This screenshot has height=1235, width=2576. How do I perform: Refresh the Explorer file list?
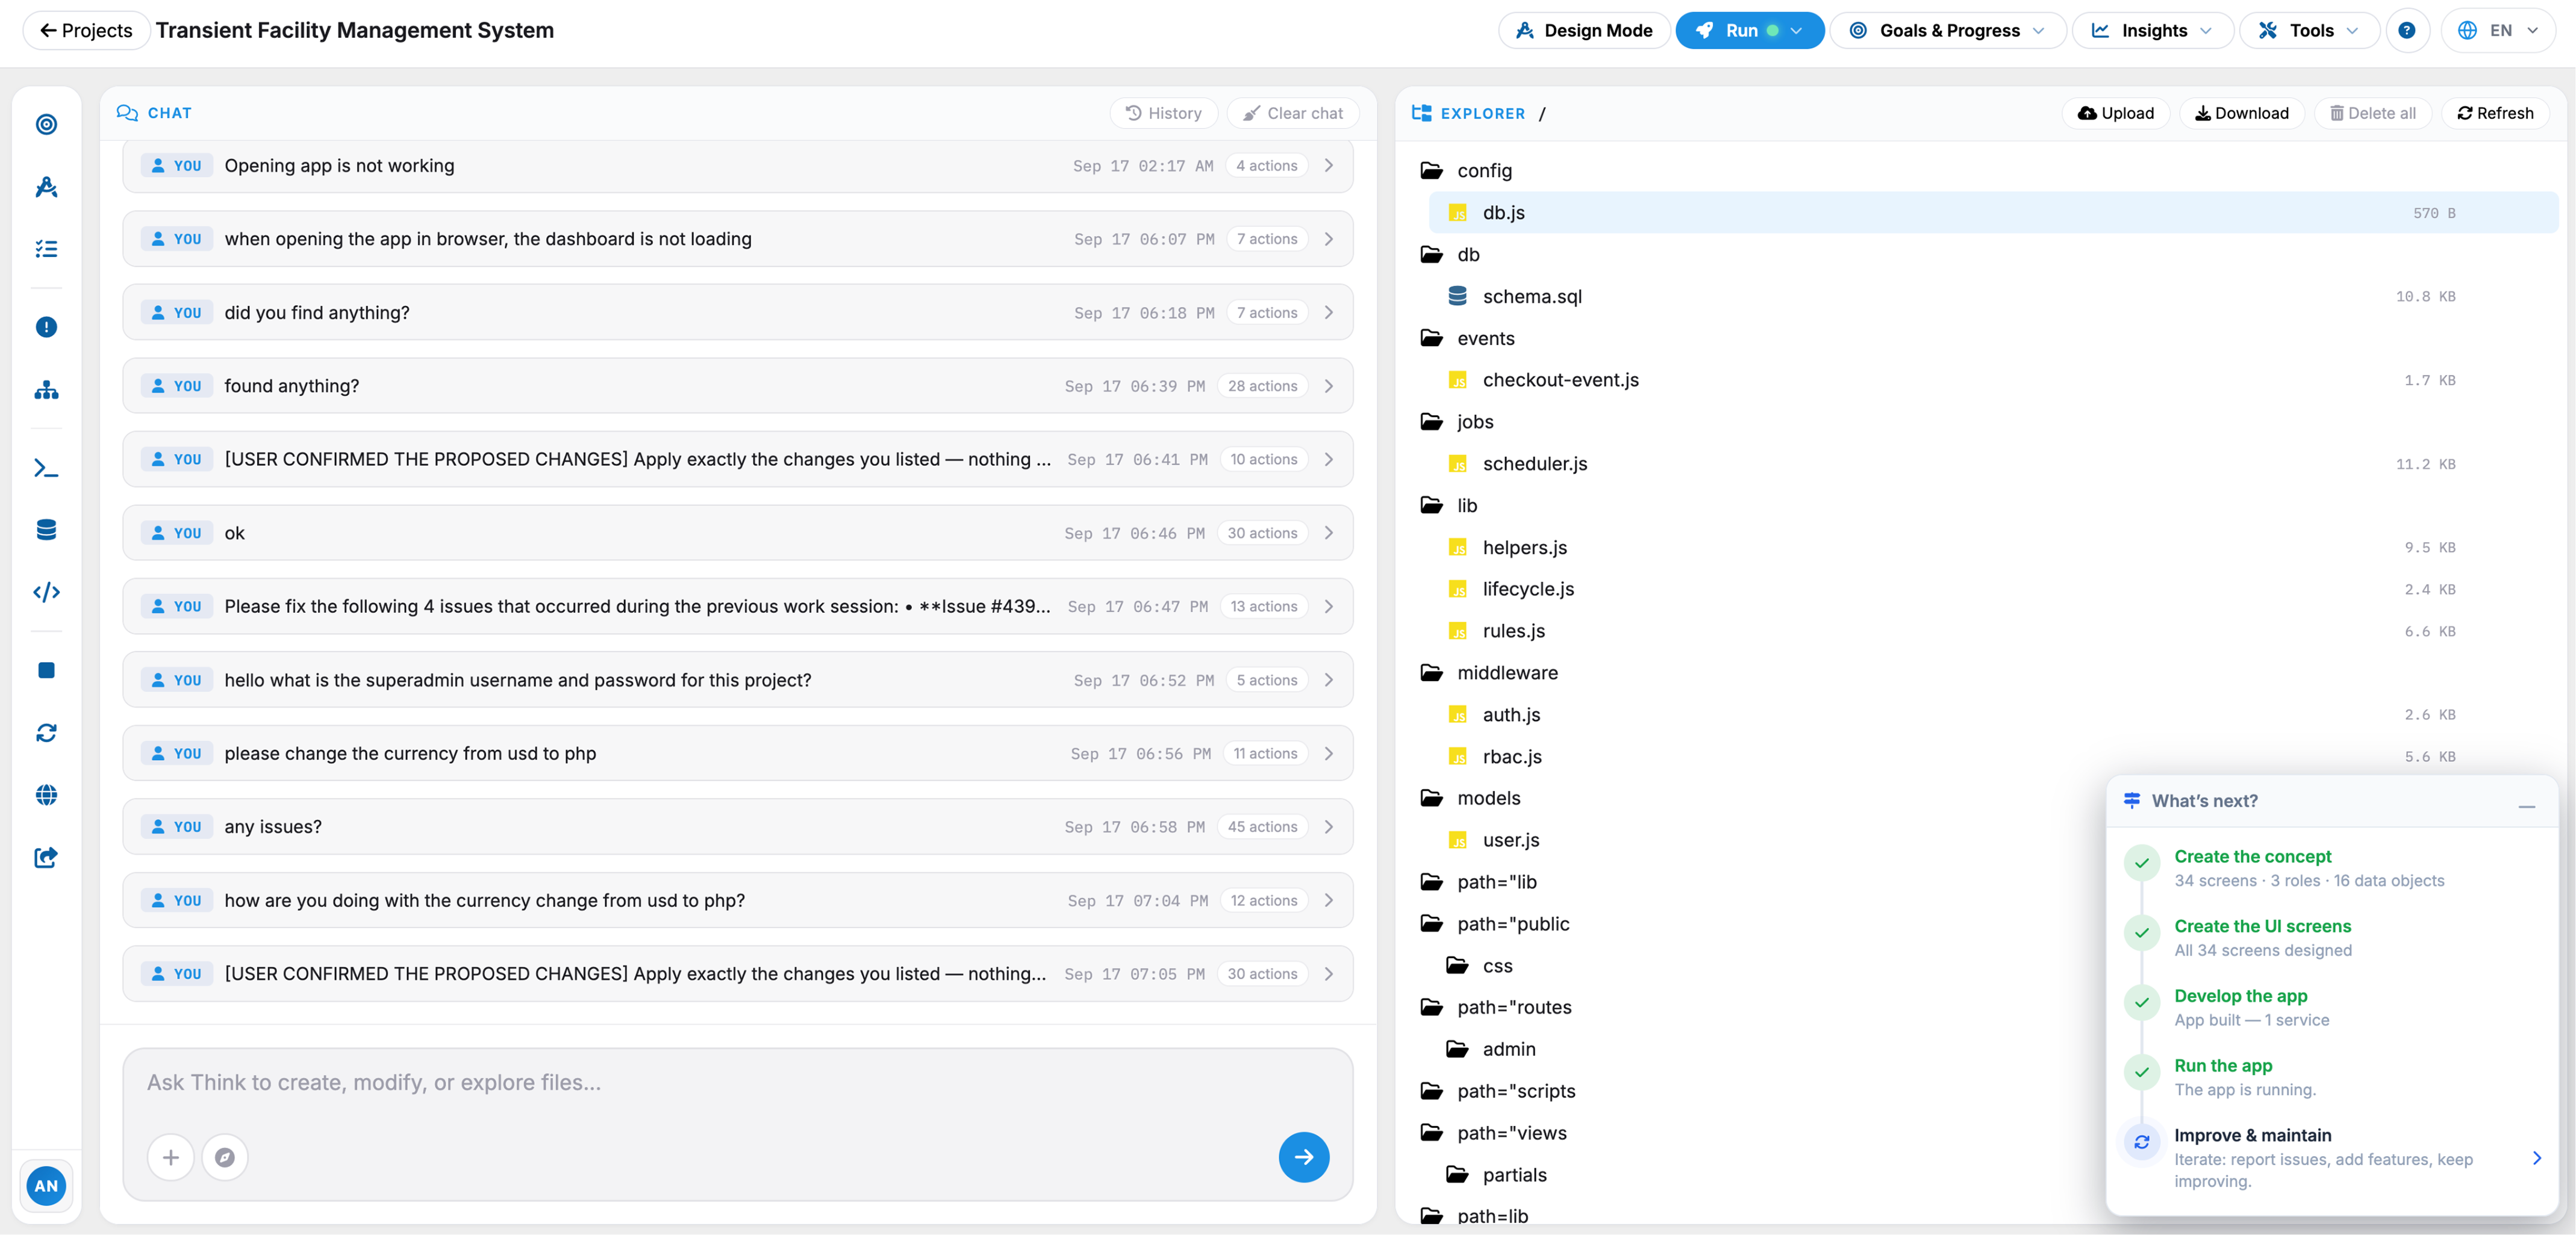pos(2496,113)
